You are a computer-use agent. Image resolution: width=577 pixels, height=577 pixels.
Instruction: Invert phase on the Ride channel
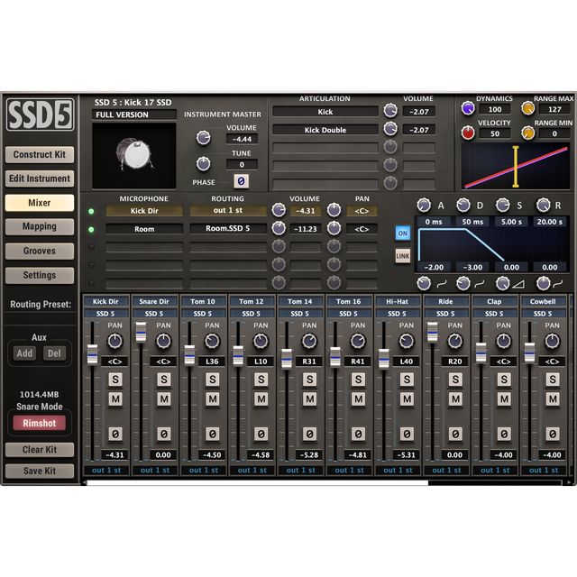455,434
